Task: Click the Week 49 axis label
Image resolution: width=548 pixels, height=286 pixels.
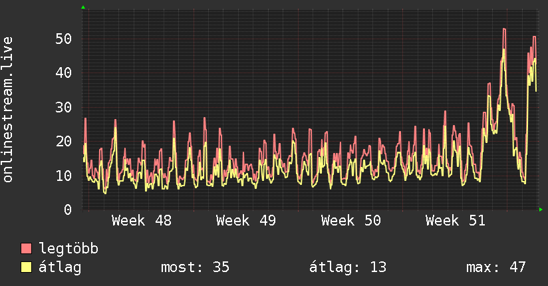Action: [245, 221]
